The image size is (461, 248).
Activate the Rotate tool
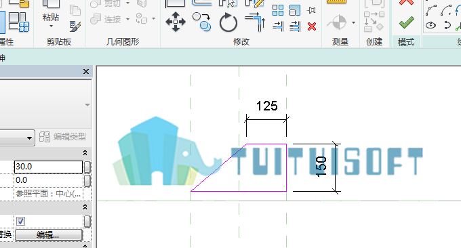(x=228, y=22)
